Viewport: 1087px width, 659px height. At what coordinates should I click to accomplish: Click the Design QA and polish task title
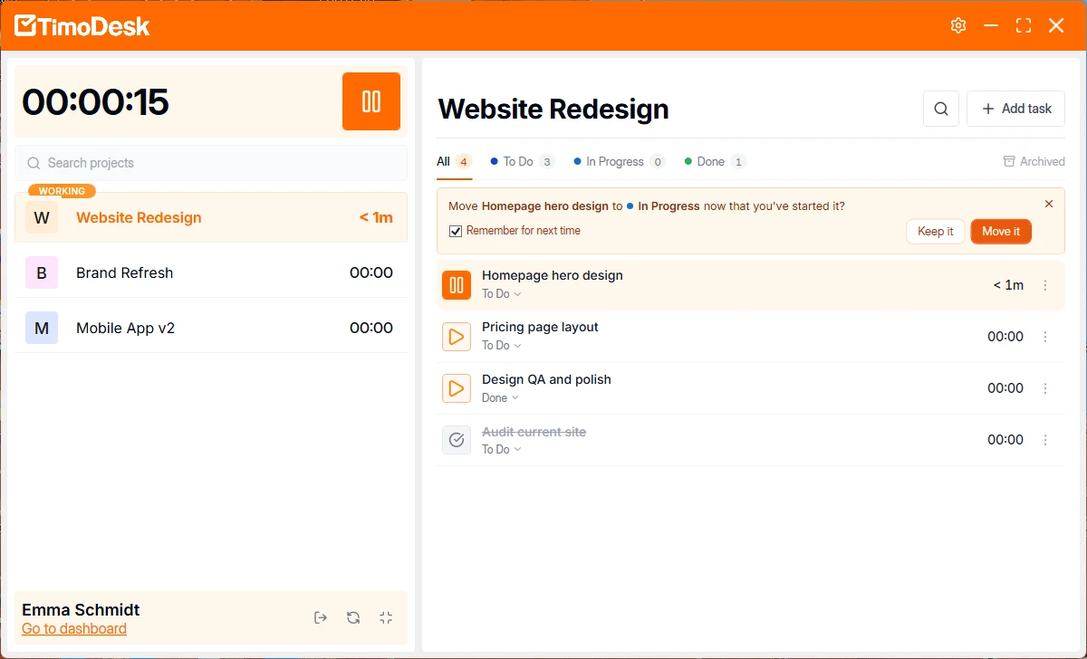[x=546, y=379]
